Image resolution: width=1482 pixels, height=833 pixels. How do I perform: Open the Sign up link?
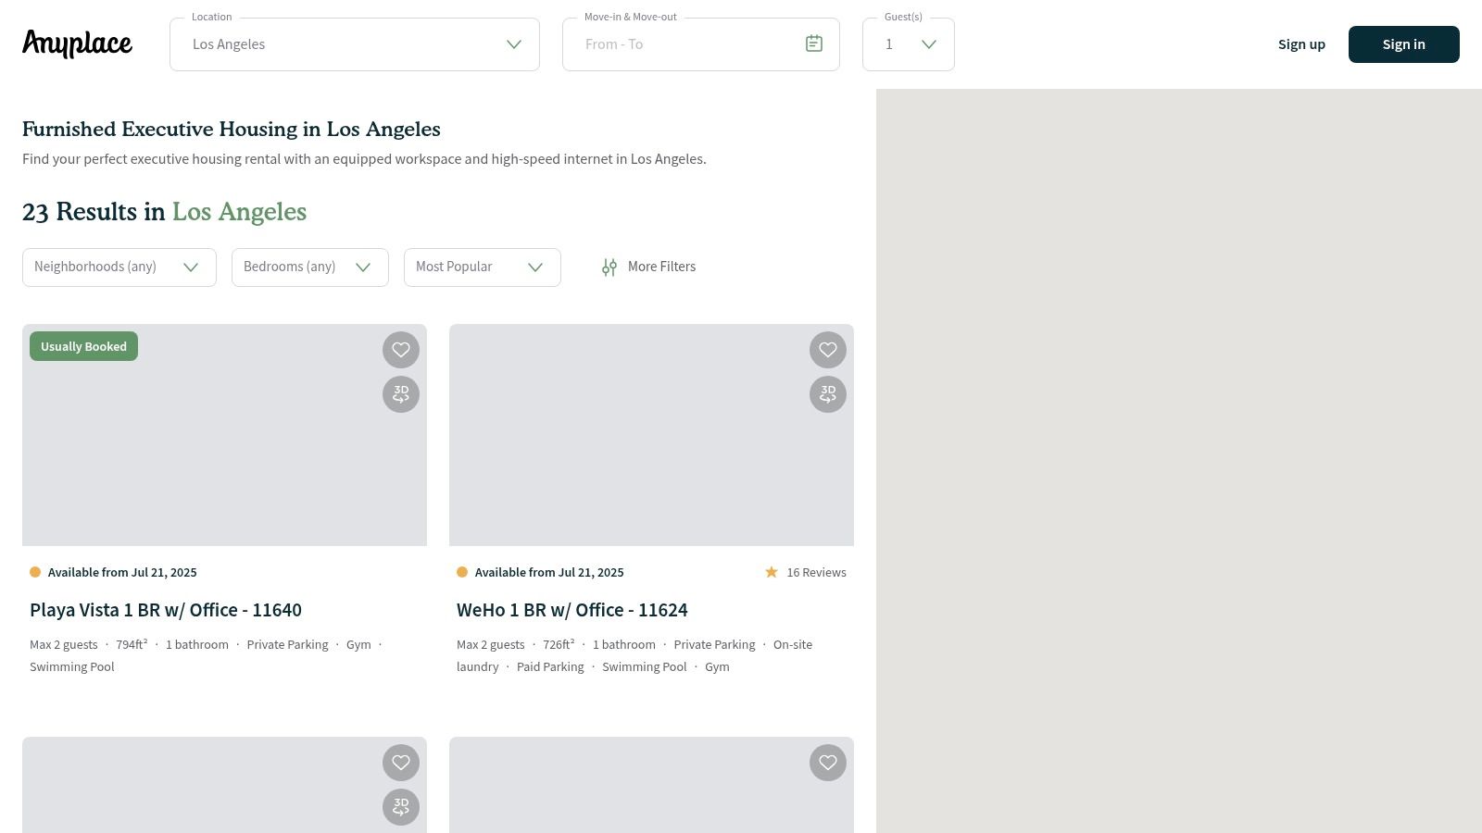[1301, 44]
